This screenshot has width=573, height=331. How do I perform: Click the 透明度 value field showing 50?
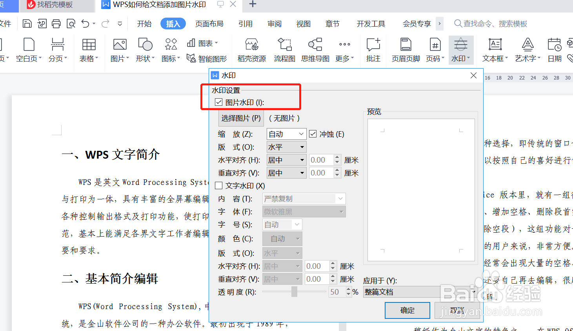tap(337, 292)
